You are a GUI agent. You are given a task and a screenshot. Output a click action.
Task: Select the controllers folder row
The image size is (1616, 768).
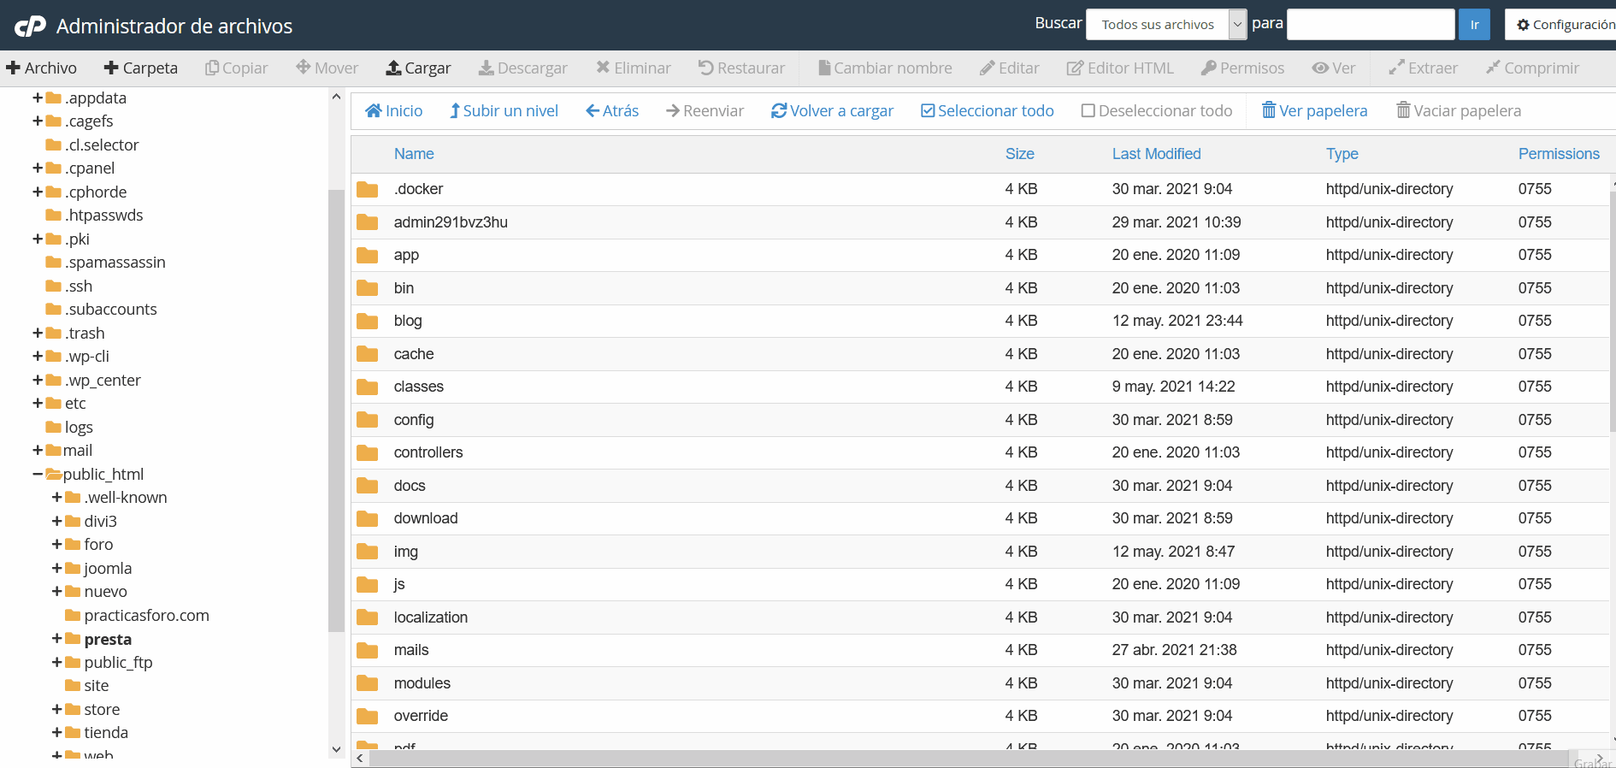(x=979, y=452)
